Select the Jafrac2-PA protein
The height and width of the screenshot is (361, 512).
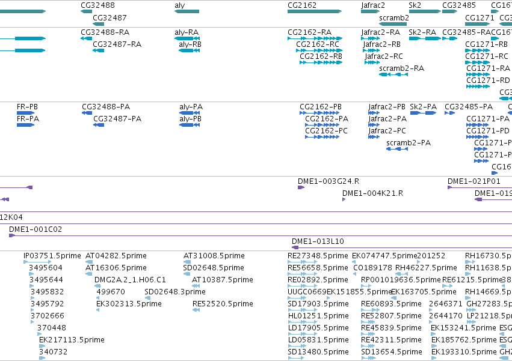pyautogui.click(x=374, y=125)
